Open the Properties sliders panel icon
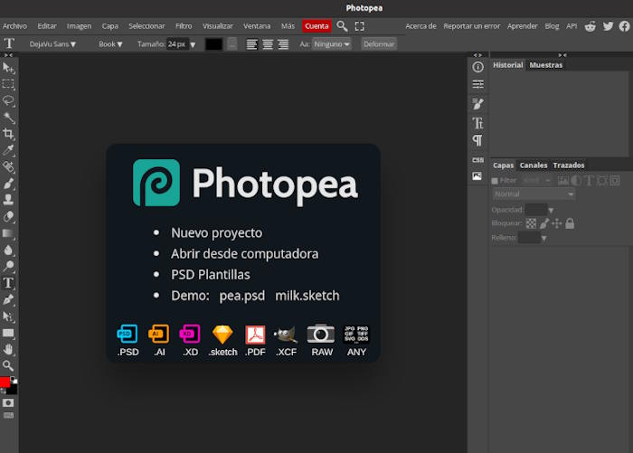 478,84
